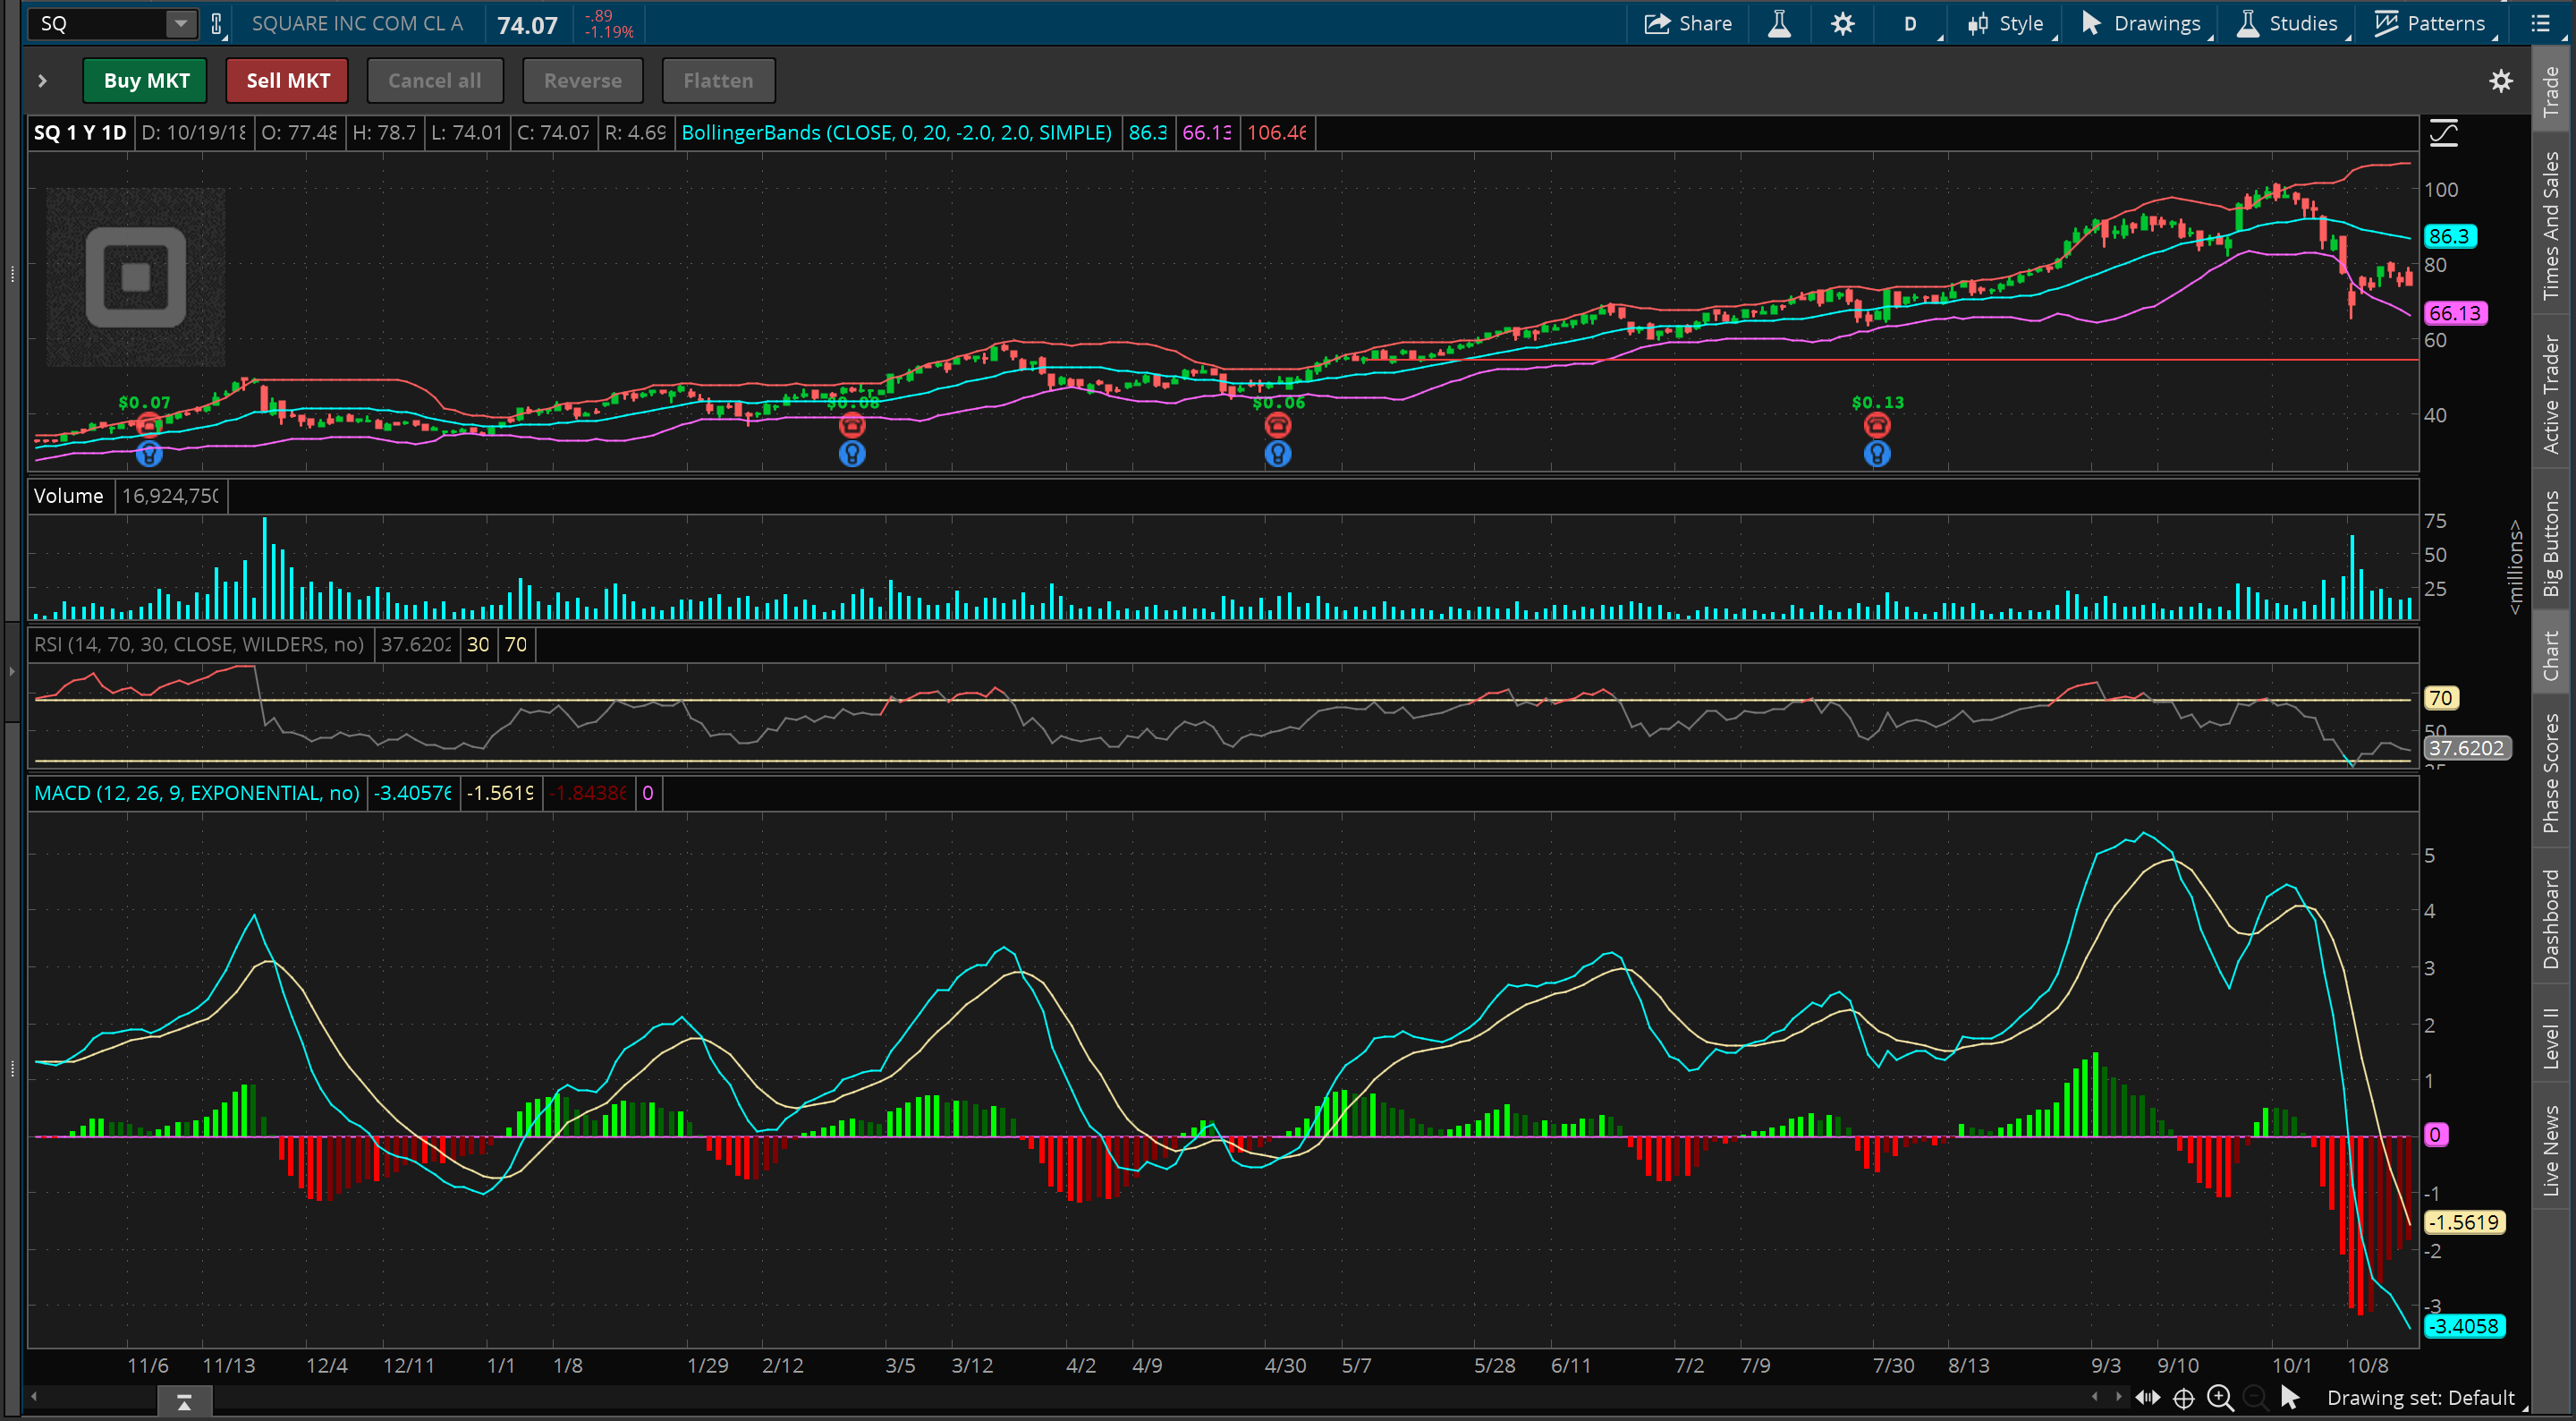Click the 70 overbought RSI color label
2576x1421 pixels.
(x=515, y=644)
